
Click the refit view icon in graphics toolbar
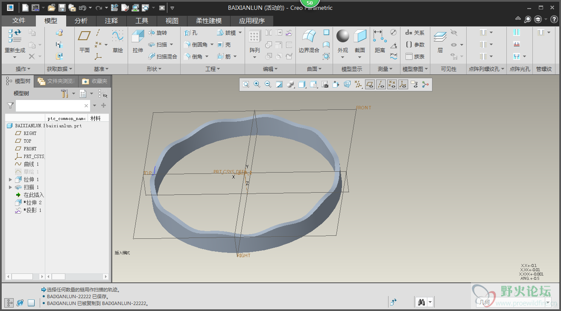click(x=246, y=85)
